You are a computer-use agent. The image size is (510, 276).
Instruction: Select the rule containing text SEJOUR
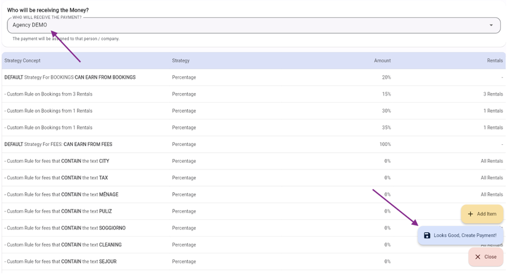coord(254,261)
